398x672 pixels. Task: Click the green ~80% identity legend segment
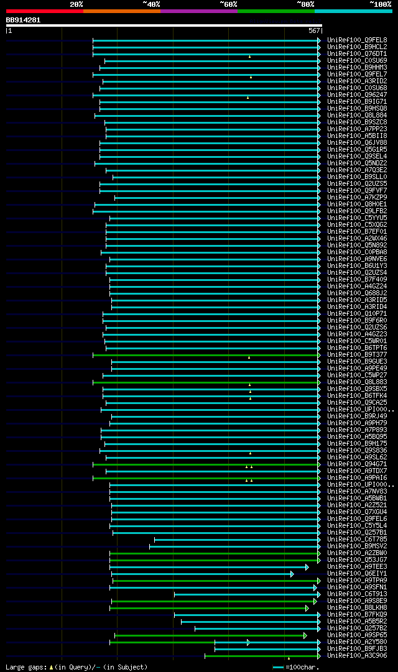(276, 11)
